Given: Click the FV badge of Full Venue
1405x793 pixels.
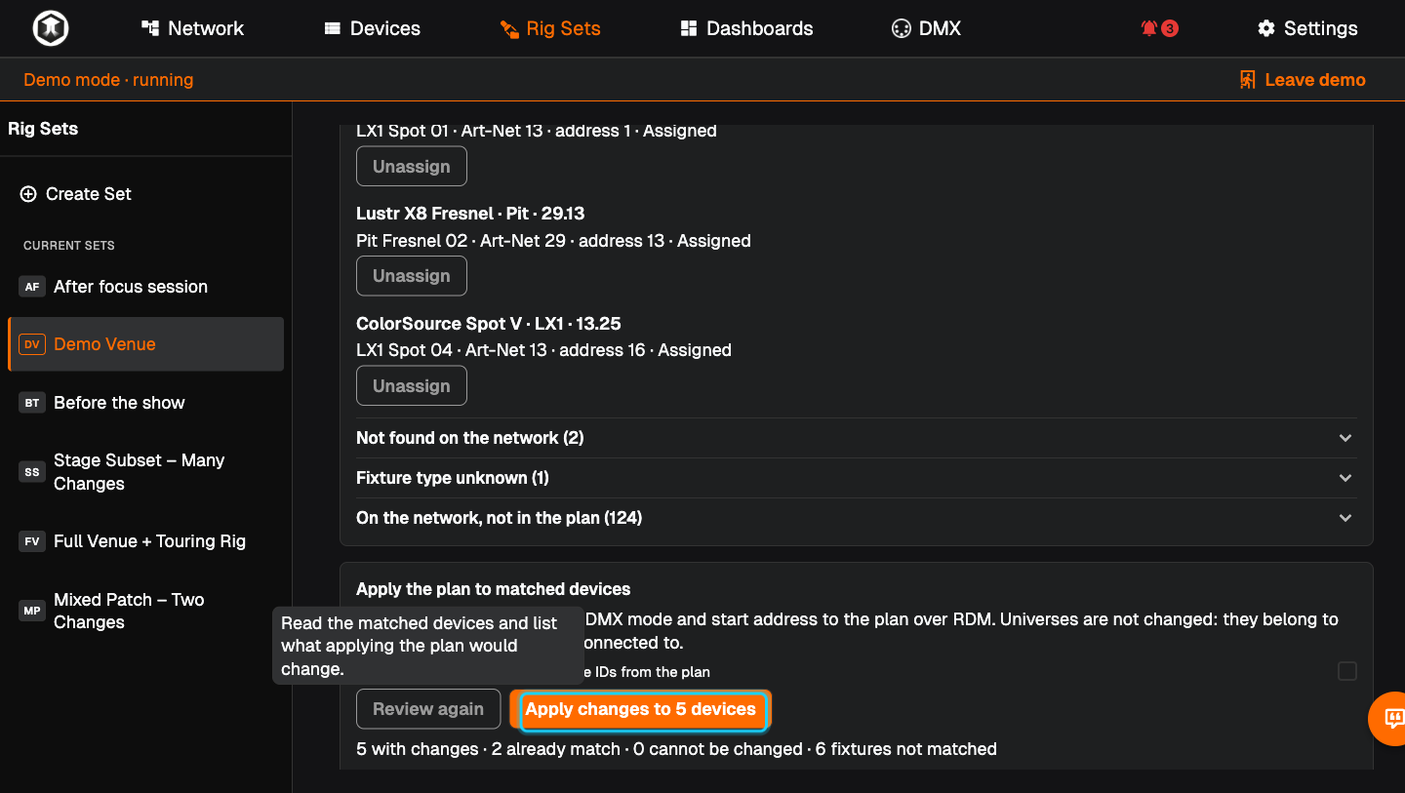Looking at the screenshot, I should (32, 541).
